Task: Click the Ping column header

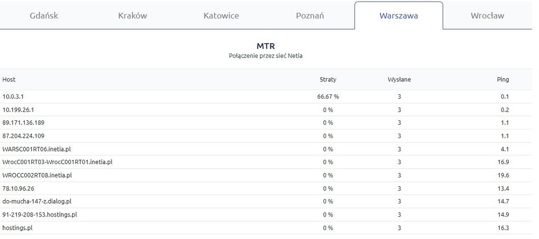Action: [502, 79]
